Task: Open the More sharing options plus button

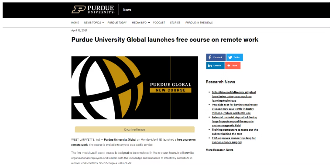Action: pyautogui.click(x=233, y=66)
